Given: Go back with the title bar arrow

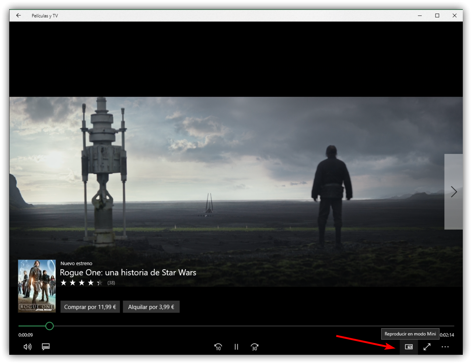Looking at the screenshot, I should 18,15.
